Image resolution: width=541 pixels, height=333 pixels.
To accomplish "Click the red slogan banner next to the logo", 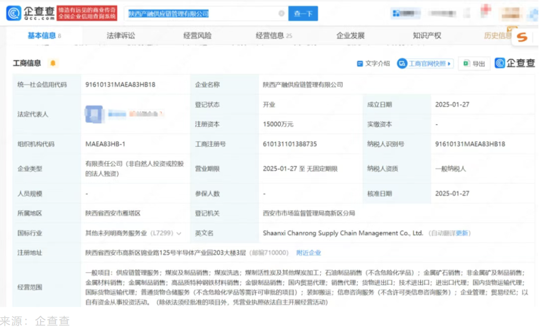I will tap(87, 13).
